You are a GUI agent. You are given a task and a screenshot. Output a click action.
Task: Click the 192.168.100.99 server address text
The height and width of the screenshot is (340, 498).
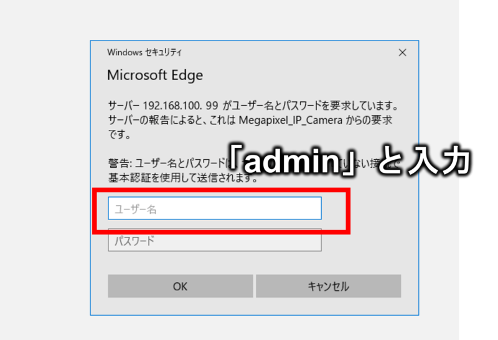coord(181,105)
